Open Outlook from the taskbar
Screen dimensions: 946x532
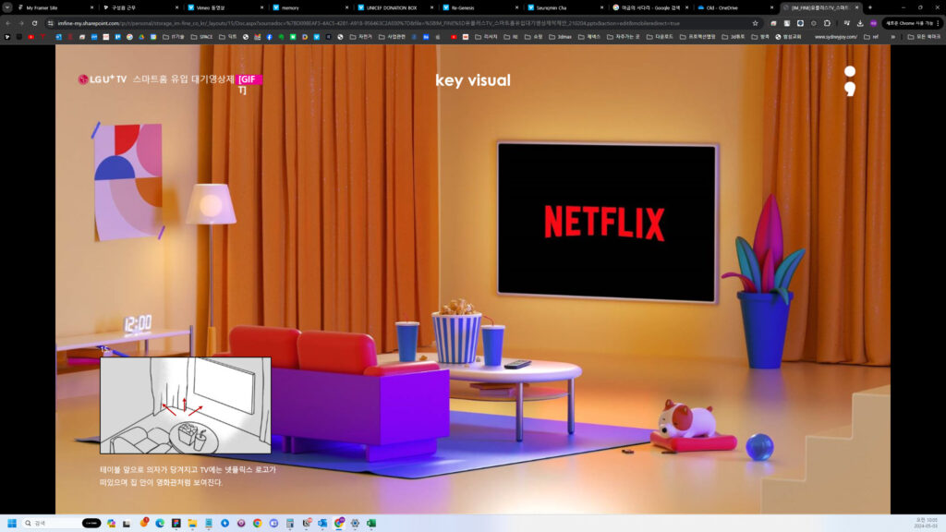[x=322, y=523]
